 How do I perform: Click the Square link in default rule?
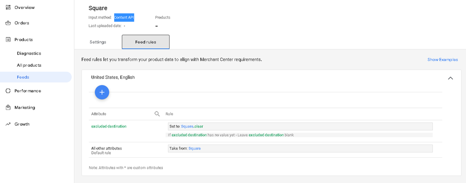[x=195, y=148]
